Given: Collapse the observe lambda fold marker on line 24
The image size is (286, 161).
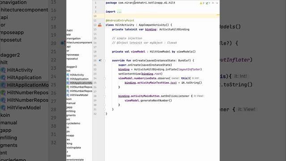Looking at the screenshot, I should click(x=105, y=78).
